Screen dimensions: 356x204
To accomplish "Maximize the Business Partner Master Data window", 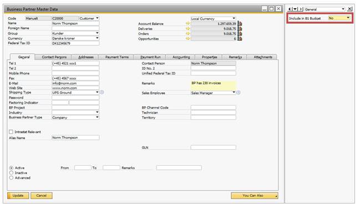I will click(x=271, y=9).
